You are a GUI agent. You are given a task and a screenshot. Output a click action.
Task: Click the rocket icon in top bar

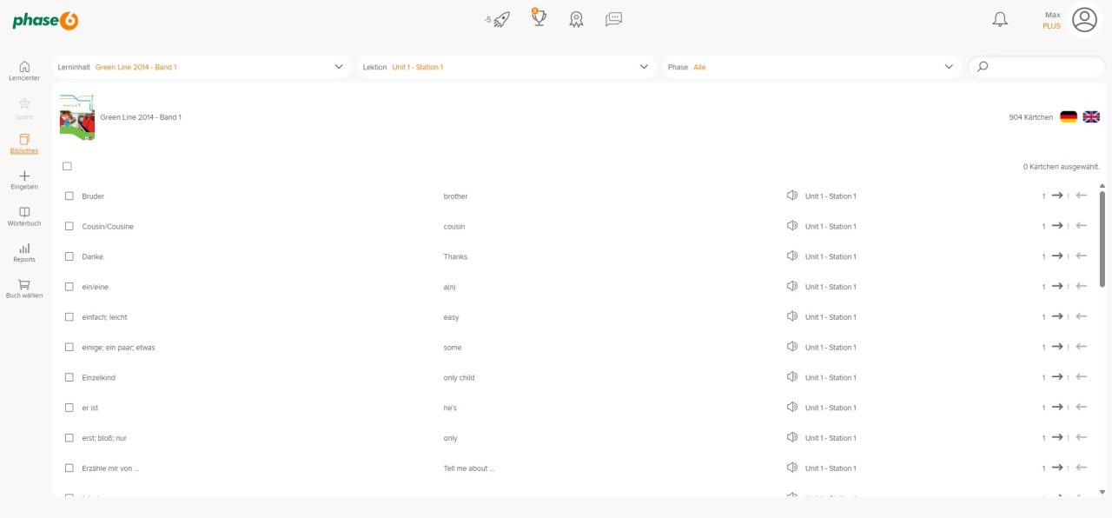pos(500,19)
